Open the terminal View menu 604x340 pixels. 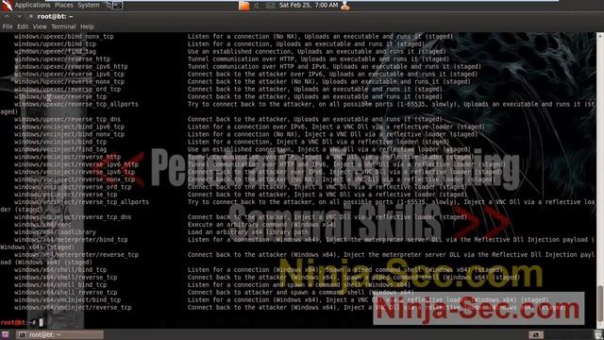40,26
